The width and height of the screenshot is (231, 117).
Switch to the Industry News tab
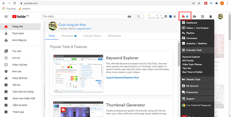point(92,36)
